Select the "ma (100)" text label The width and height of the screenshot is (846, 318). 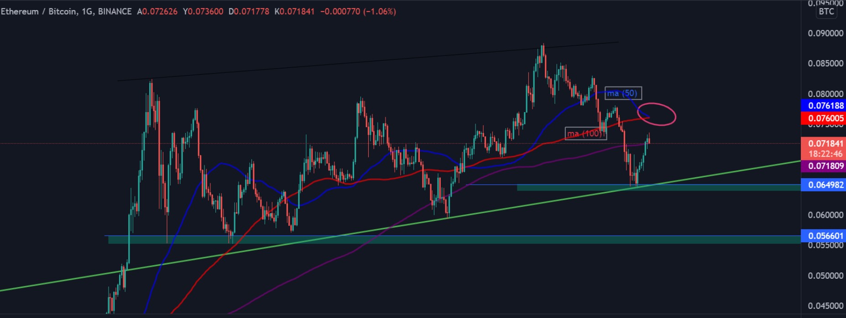pyautogui.click(x=585, y=133)
